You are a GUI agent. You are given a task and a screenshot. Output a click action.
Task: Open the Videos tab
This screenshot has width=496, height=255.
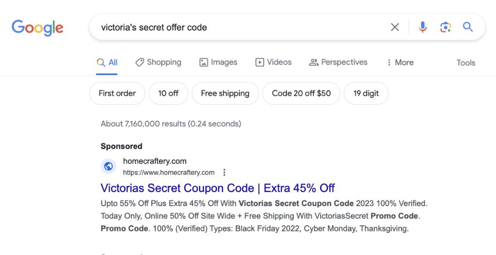point(274,62)
